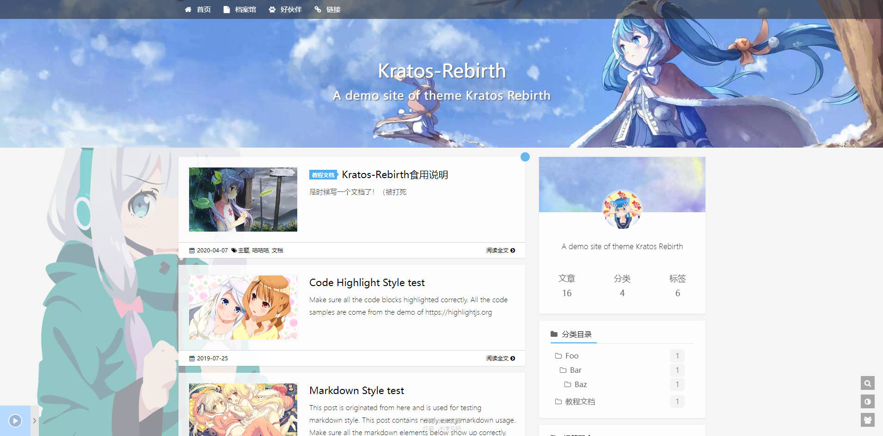Open the comments panel icon at bottom right
This screenshot has width=883, height=436.
tap(867, 420)
